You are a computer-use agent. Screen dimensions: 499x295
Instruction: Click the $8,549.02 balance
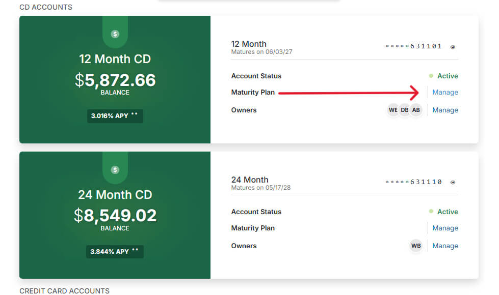(115, 216)
